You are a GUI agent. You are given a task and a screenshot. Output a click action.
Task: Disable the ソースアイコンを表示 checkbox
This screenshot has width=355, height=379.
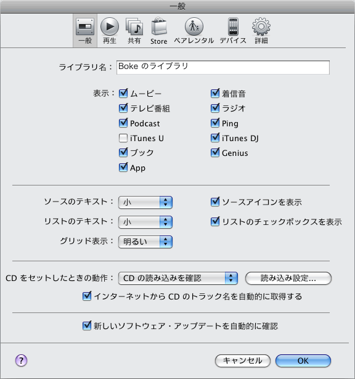tap(215, 202)
